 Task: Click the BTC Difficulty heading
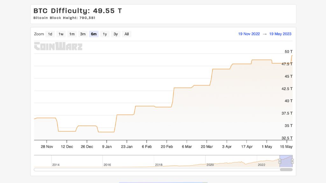(77, 10)
